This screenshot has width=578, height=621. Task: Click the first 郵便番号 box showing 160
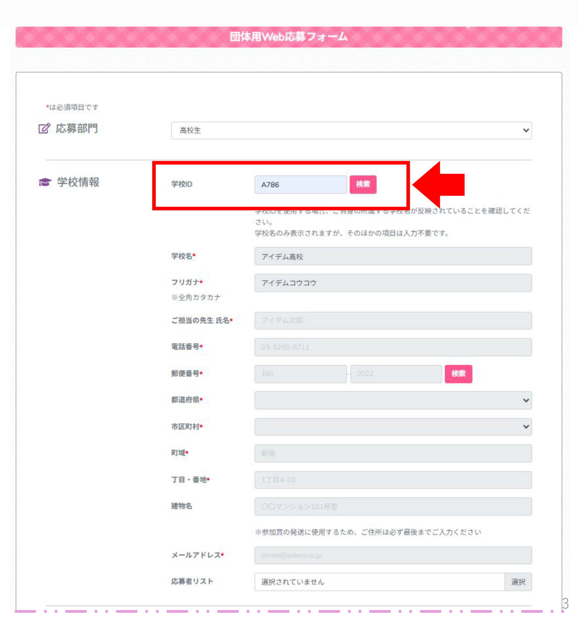(x=300, y=374)
